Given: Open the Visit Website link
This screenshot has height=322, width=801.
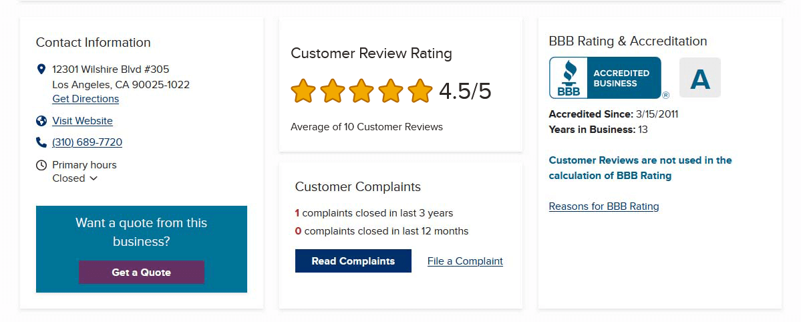Looking at the screenshot, I should (82, 121).
